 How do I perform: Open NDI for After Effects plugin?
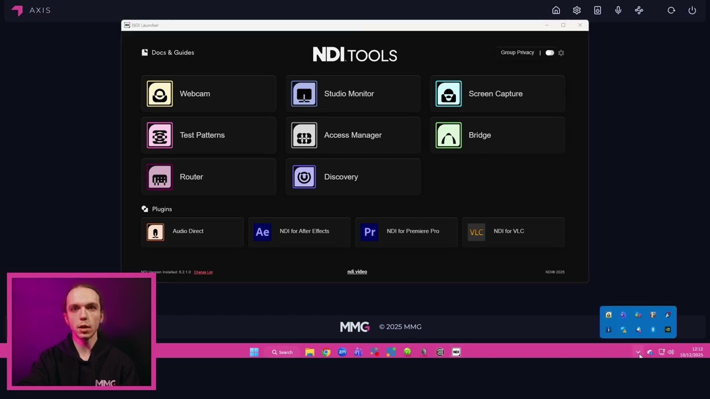click(299, 232)
